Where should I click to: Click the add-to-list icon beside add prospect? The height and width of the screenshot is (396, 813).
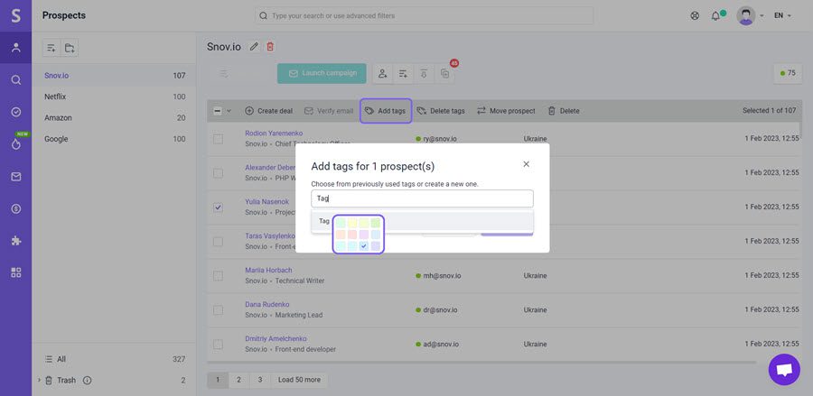coord(403,73)
